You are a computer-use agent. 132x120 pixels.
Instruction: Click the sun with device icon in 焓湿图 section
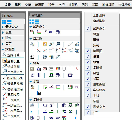coord(51,57)
